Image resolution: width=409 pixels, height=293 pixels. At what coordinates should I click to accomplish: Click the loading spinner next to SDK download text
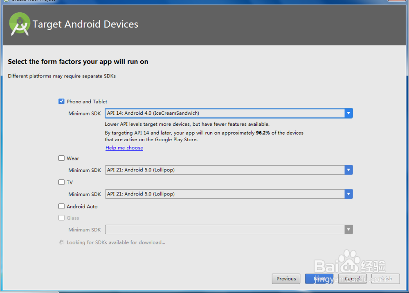61,242
